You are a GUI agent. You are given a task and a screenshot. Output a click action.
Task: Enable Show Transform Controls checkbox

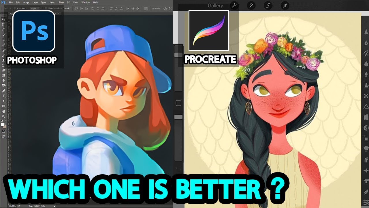[46, 8]
